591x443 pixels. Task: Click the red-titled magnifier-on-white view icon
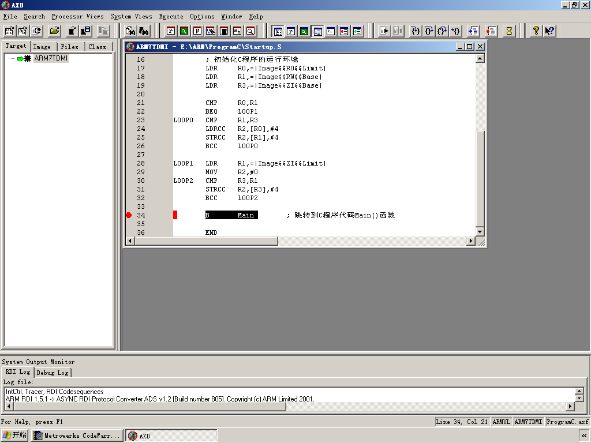[250, 31]
